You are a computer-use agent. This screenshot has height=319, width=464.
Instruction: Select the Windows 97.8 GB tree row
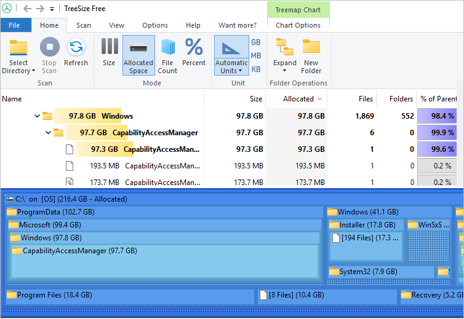[228, 116]
